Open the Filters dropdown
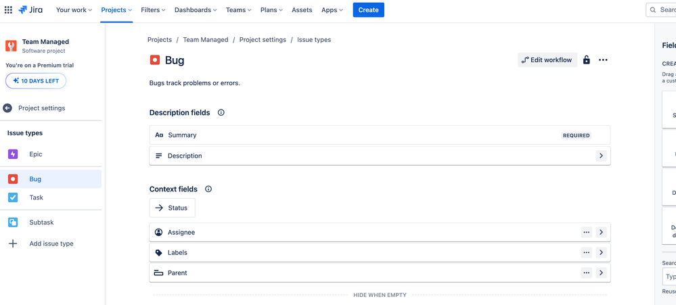This screenshot has height=305, width=676. 153,10
